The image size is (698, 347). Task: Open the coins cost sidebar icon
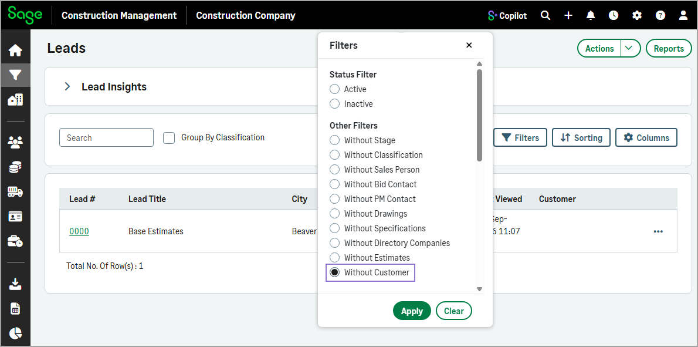[x=16, y=167]
